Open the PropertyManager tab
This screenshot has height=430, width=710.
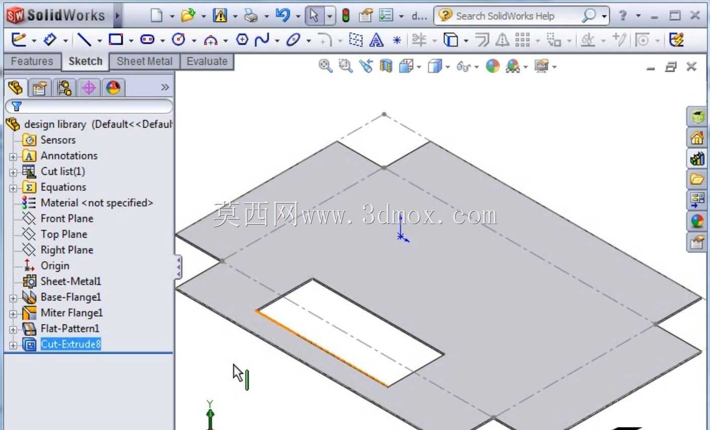(x=39, y=88)
